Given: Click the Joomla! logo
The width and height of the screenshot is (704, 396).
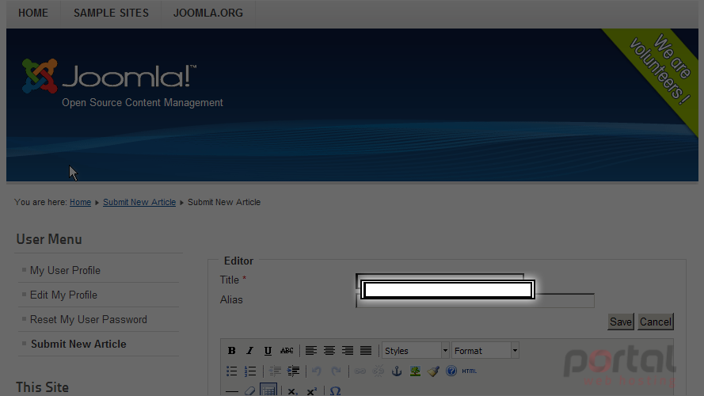Looking at the screenshot, I should click(109, 76).
